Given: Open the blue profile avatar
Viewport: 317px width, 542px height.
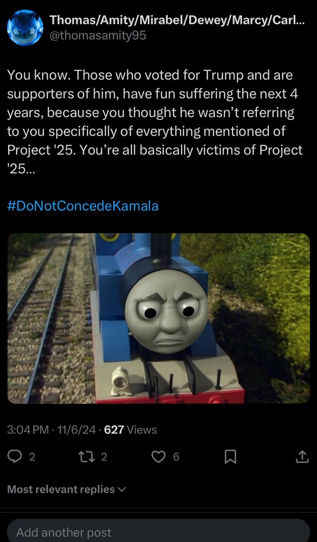Looking at the screenshot, I should [25, 28].
